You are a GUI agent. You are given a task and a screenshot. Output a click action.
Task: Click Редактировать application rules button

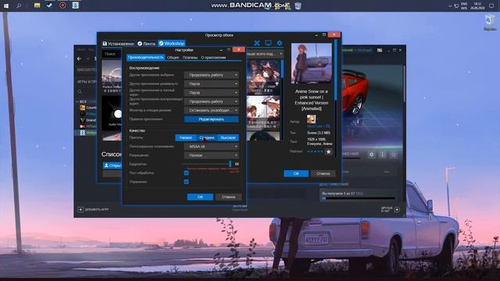[x=212, y=119]
